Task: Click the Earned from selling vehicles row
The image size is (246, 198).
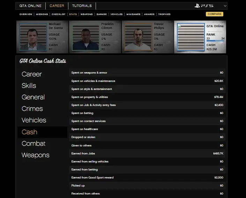Action: (147, 161)
